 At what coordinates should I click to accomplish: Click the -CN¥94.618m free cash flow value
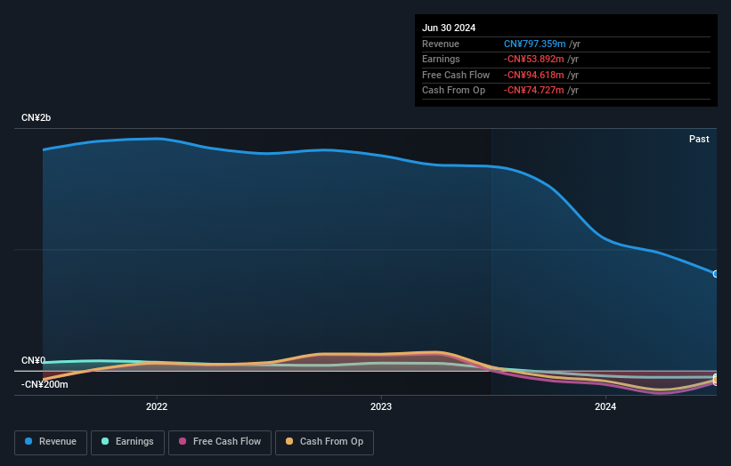pyautogui.click(x=534, y=75)
